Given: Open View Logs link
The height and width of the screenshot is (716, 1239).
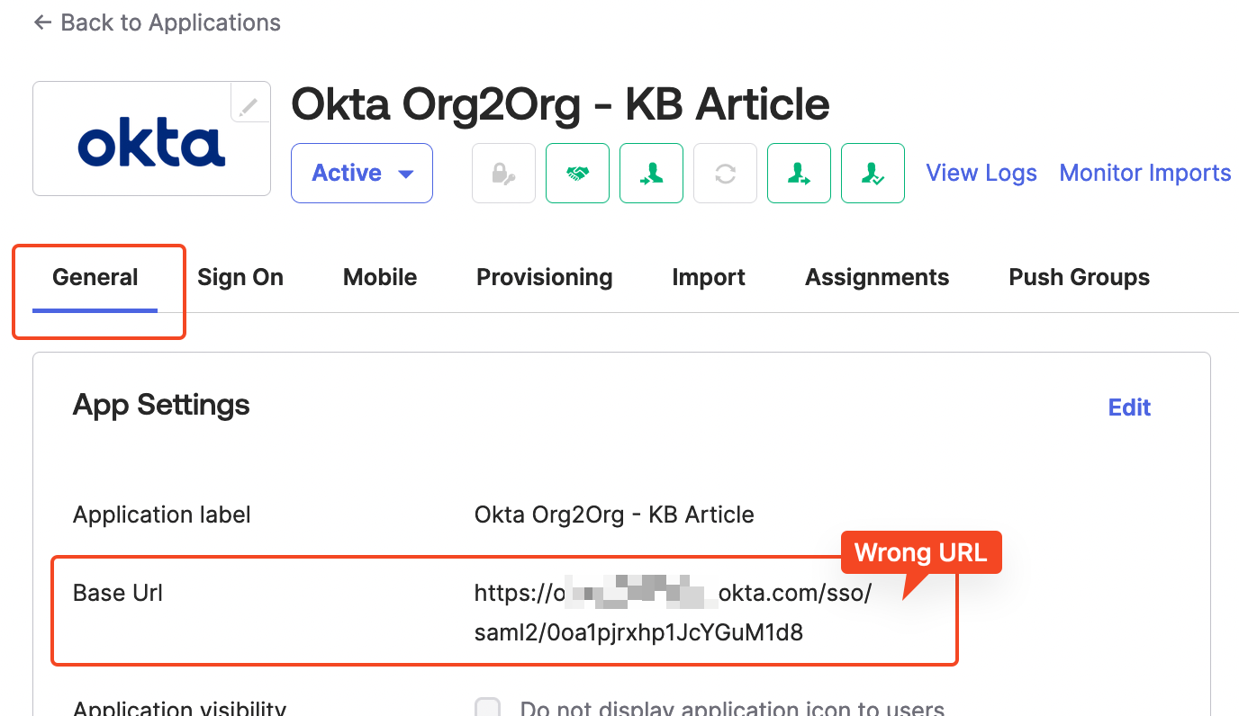Looking at the screenshot, I should (981, 173).
